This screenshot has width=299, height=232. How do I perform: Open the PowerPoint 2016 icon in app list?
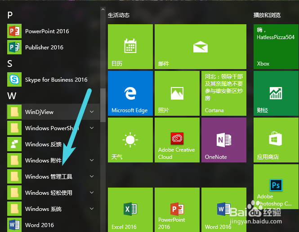pyautogui.click(x=14, y=31)
